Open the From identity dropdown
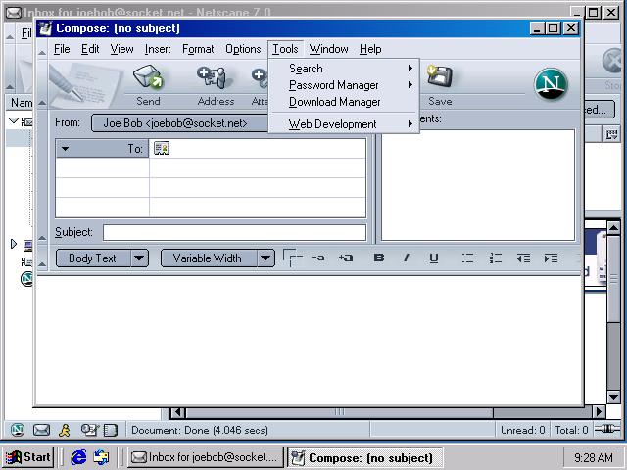This screenshot has width=627, height=470. (179, 123)
